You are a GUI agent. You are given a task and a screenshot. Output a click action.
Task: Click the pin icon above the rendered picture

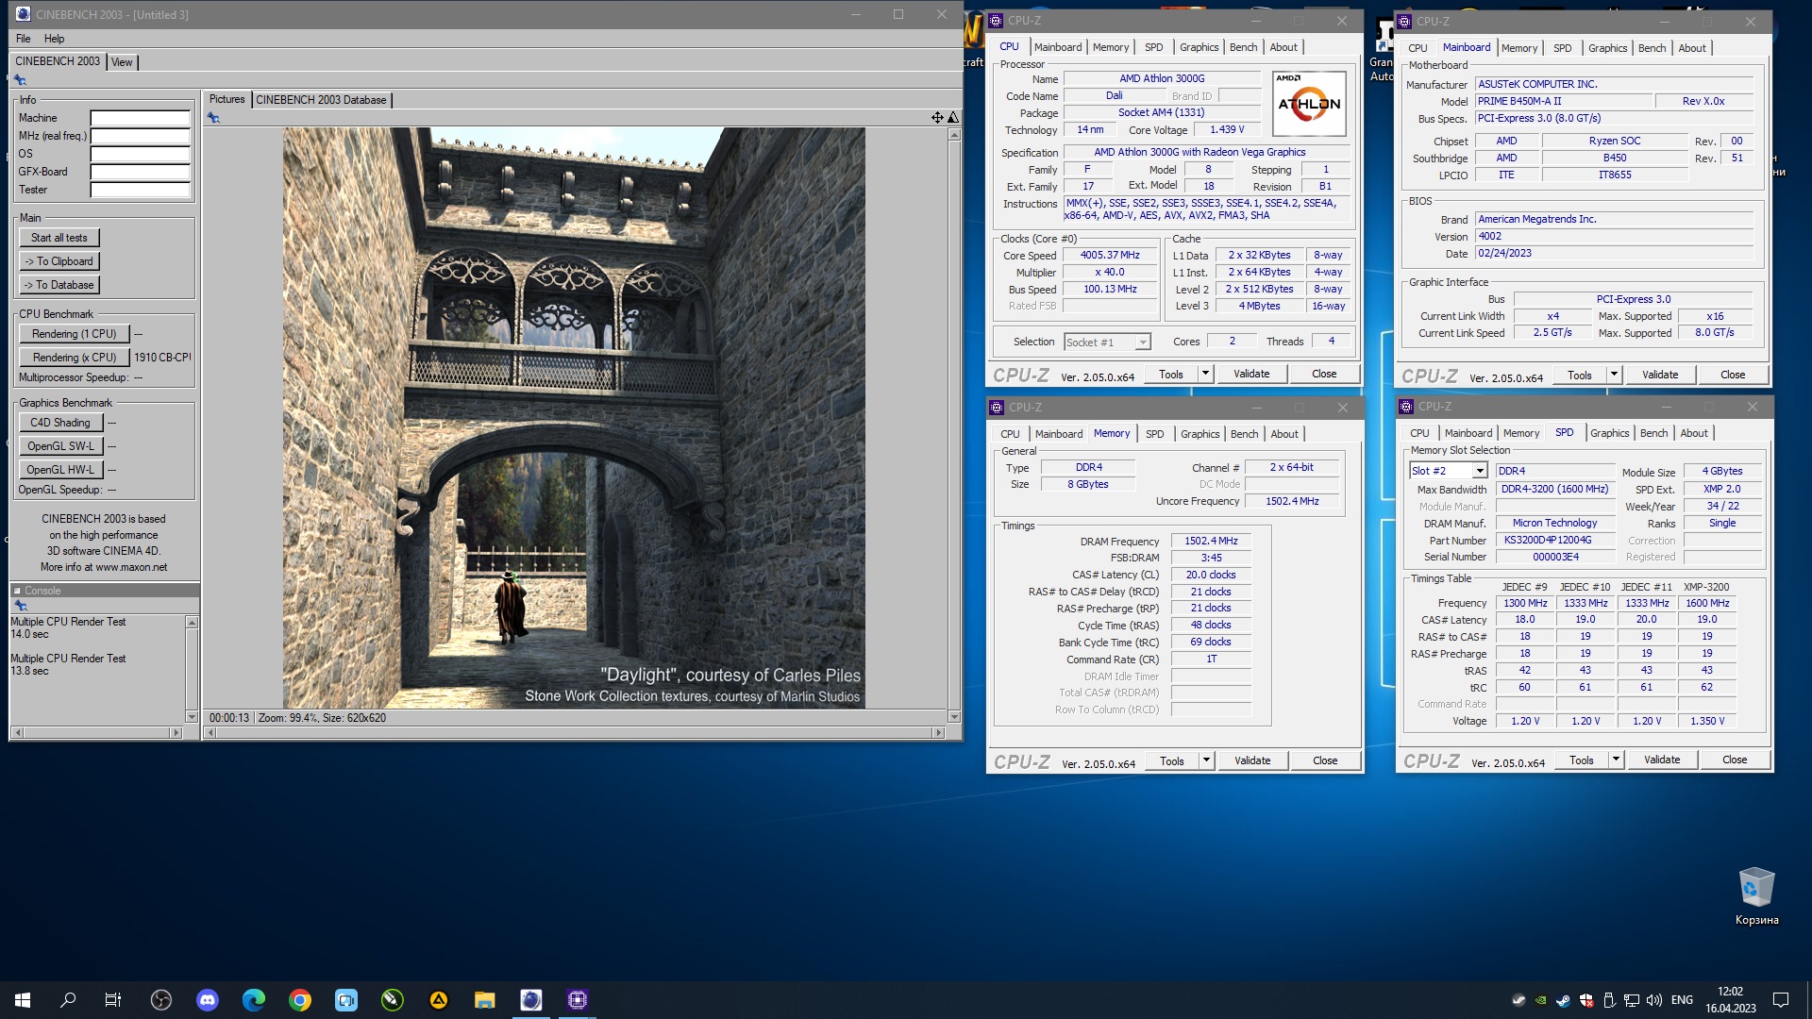(x=213, y=118)
